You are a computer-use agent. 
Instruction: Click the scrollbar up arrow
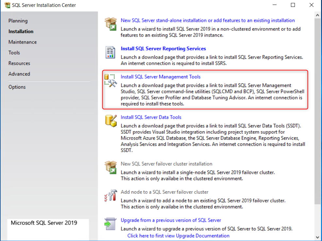click(317, 15)
